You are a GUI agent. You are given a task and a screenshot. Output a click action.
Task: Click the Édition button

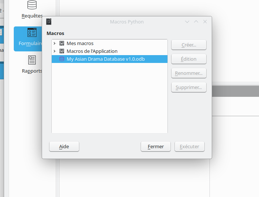189,59
